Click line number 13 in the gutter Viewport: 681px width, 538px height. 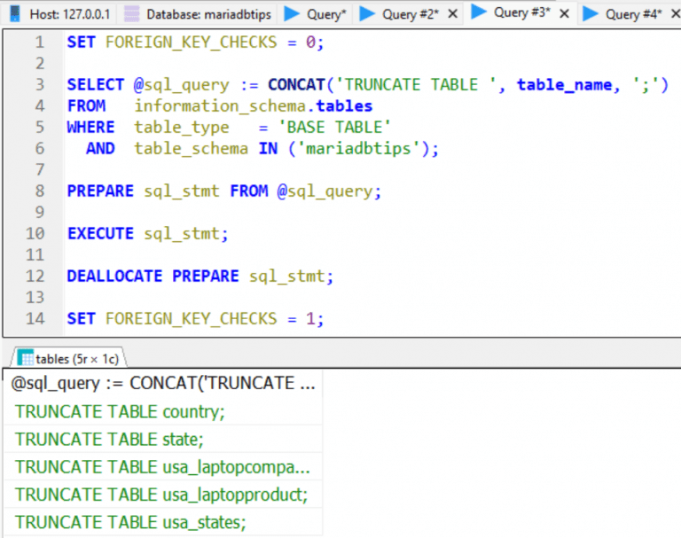tap(35, 297)
